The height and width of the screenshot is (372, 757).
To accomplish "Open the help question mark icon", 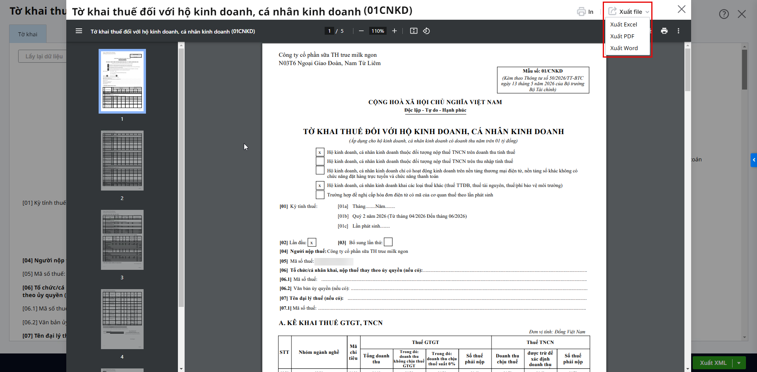I will click(x=724, y=14).
